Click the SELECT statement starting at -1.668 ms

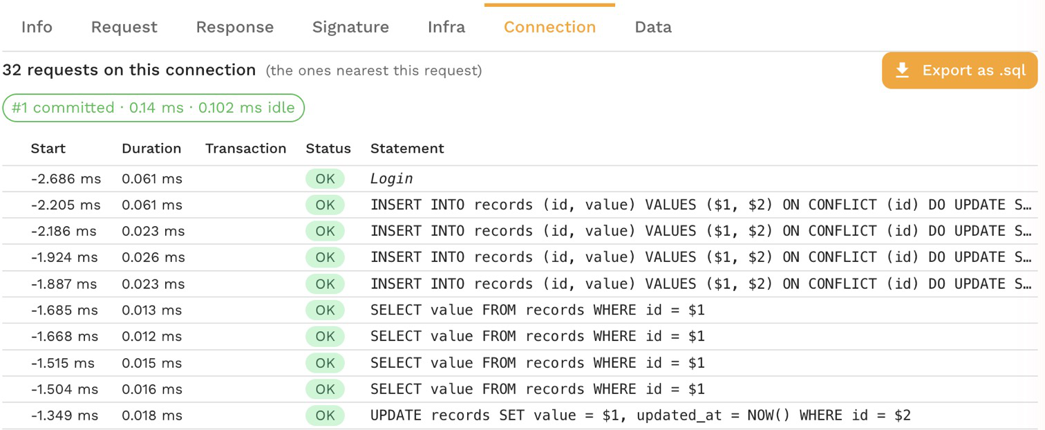[538, 337]
